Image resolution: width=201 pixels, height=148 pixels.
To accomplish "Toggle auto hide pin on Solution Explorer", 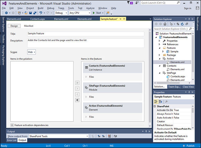I will [x=189, y=19].
